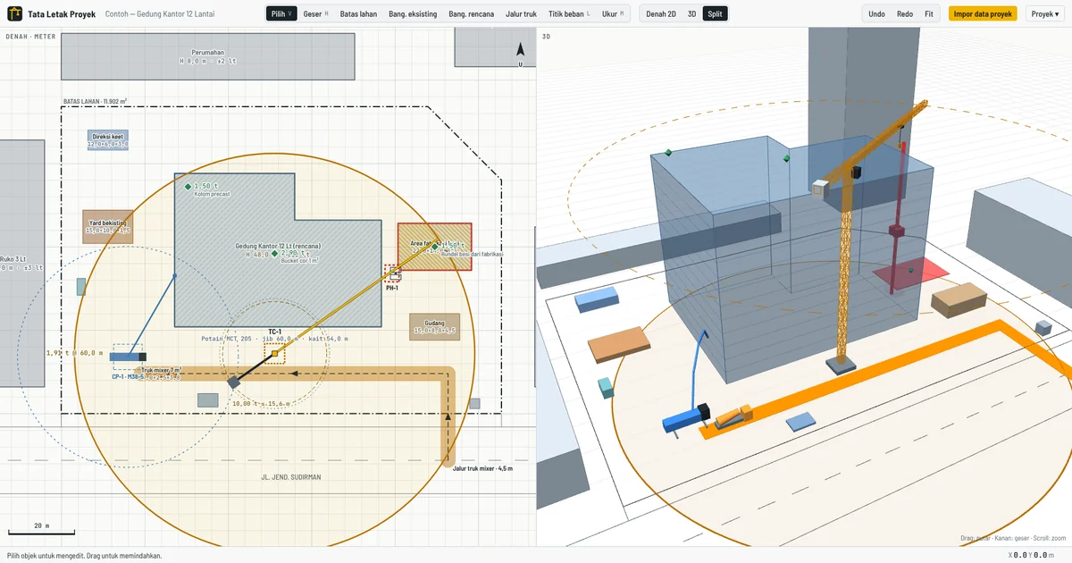Switch to Denah 2D view

click(x=661, y=14)
